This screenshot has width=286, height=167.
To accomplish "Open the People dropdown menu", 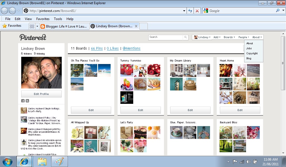I will click(243, 37).
